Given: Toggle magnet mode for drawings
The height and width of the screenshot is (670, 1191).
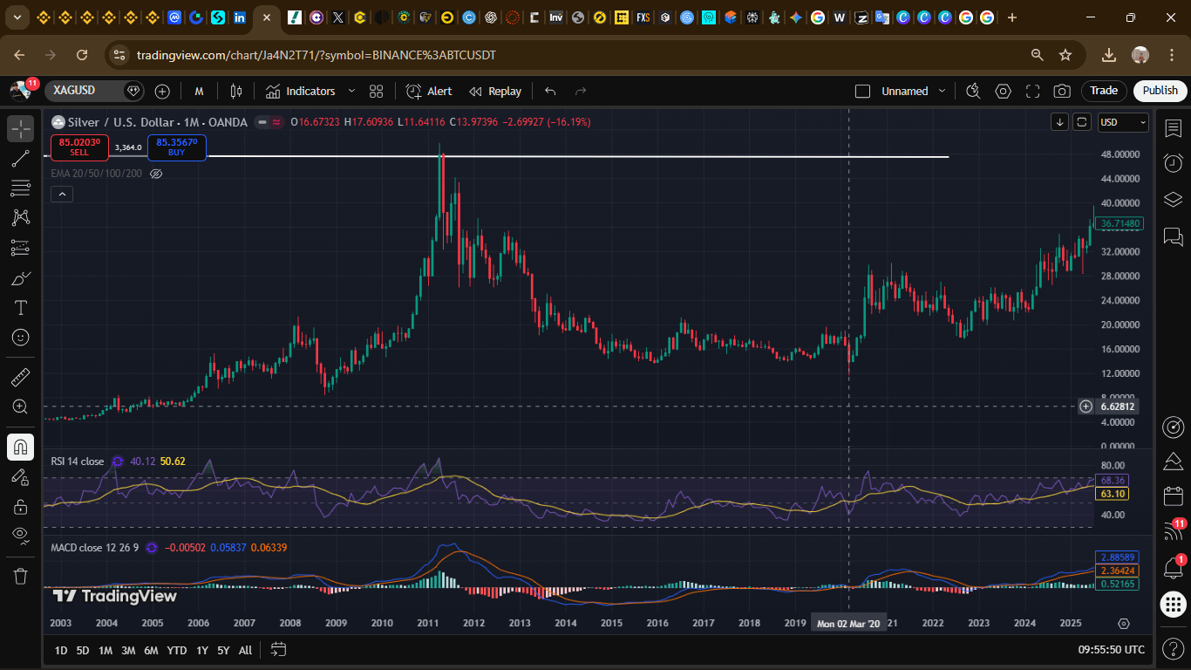Looking at the screenshot, I should coord(21,447).
